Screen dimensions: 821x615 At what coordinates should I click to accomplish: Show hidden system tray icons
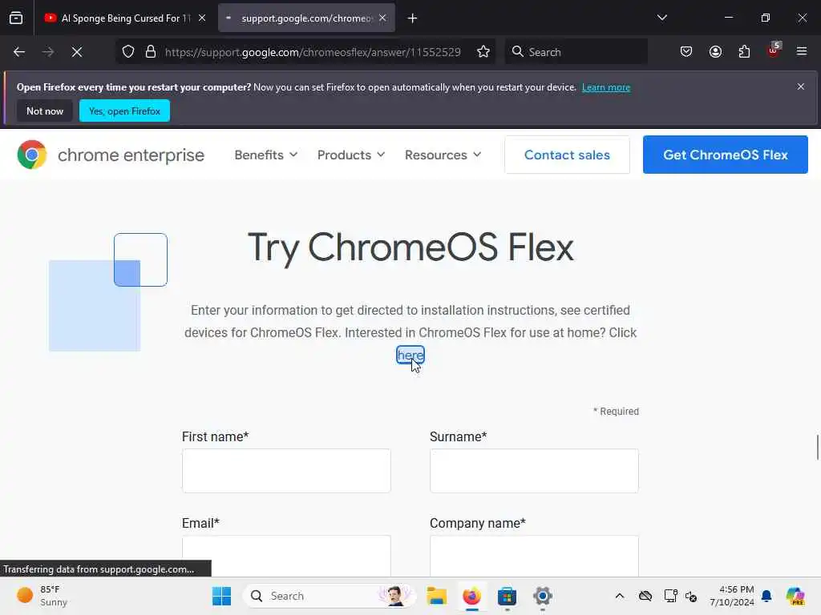pos(620,596)
